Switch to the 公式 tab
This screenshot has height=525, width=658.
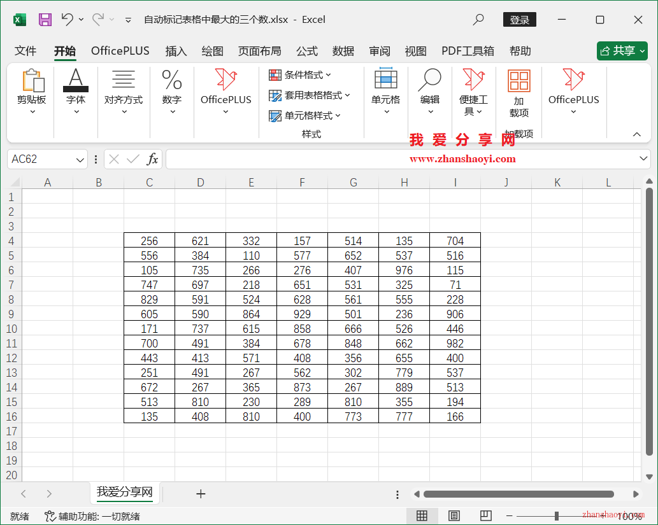pos(307,51)
